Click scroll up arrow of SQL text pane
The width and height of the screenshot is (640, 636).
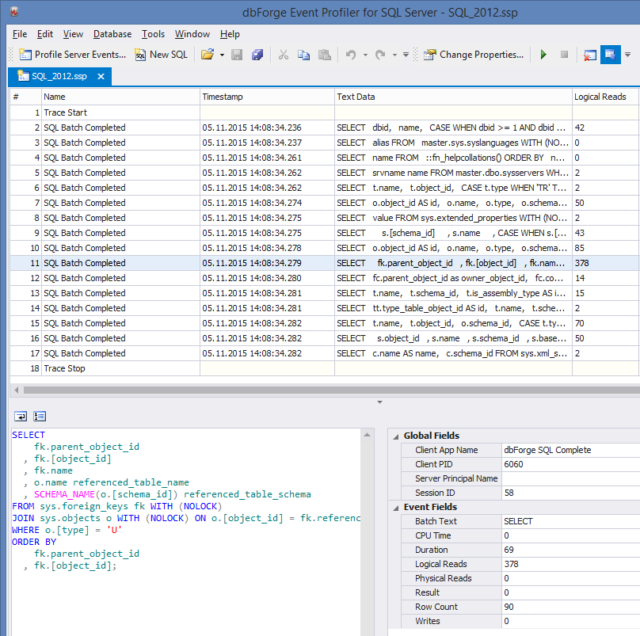367,435
